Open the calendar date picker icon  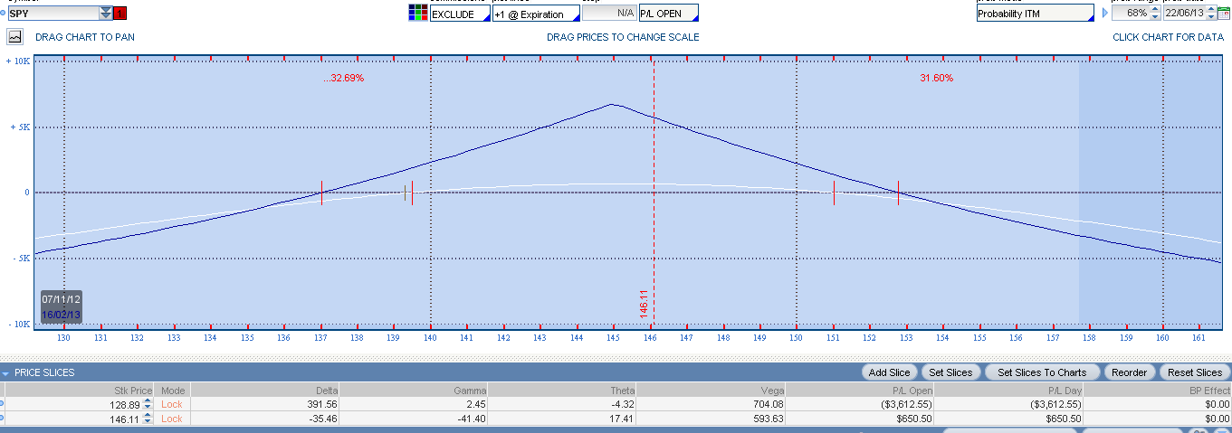click(x=1224, y=14)
